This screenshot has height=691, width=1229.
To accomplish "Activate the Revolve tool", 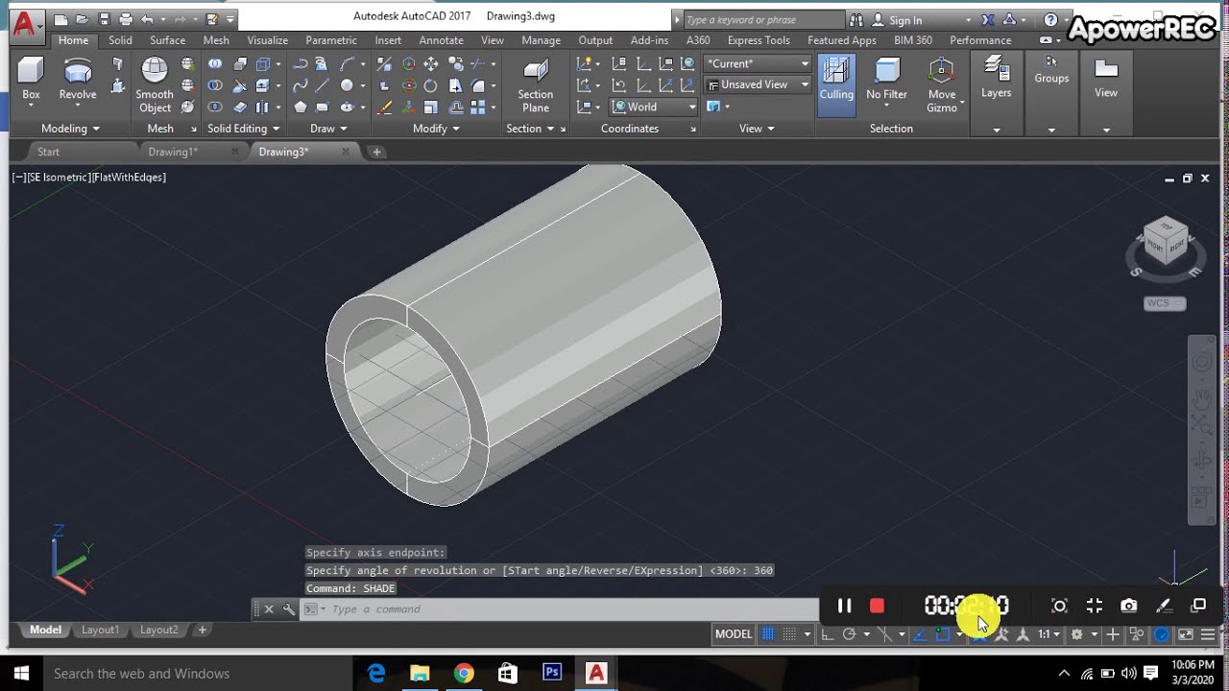I will pyautogui.click(x=78, y=80).
